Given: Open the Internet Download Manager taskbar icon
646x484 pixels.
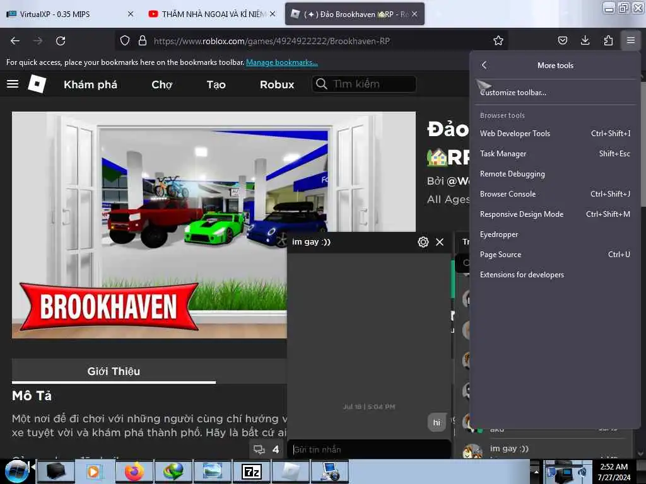Looking at the screenshot, I should [173, 471].
